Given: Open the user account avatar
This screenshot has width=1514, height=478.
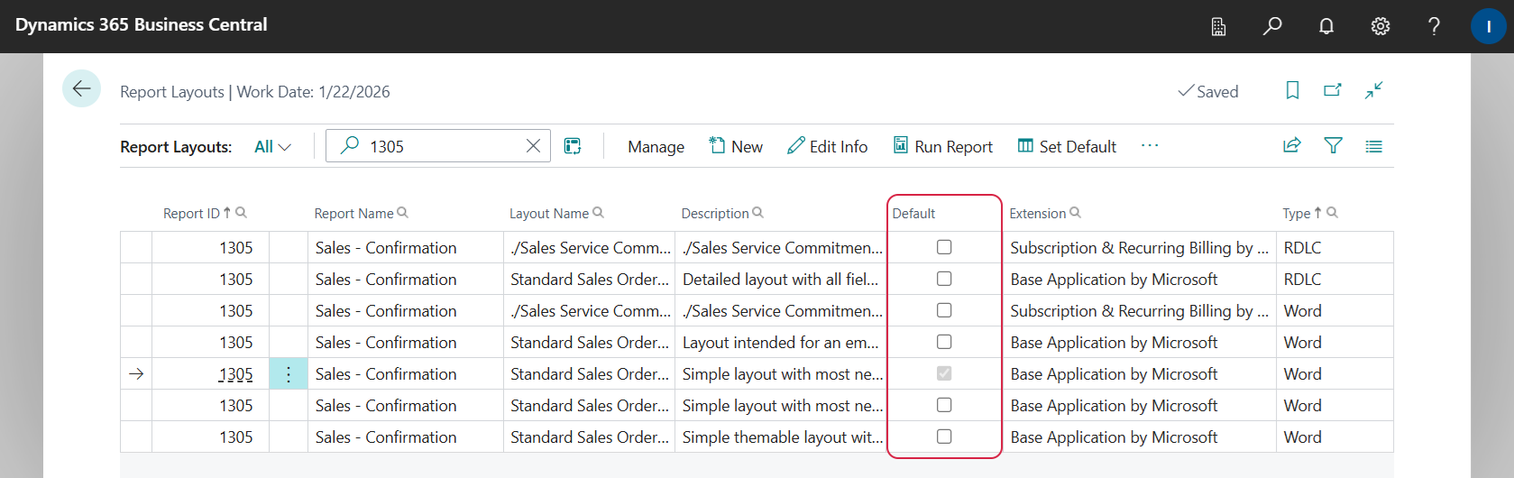Looking at the screenshot, I should tap(1488, 26).
